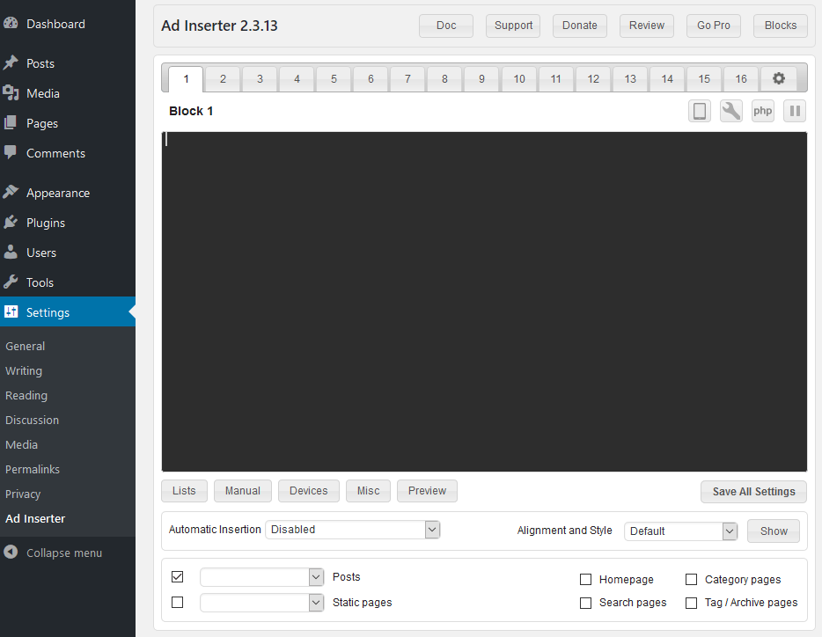Enable PHP processing via the php icon
The width and height of the screenshot is (822, 637).
coord(762,111)
